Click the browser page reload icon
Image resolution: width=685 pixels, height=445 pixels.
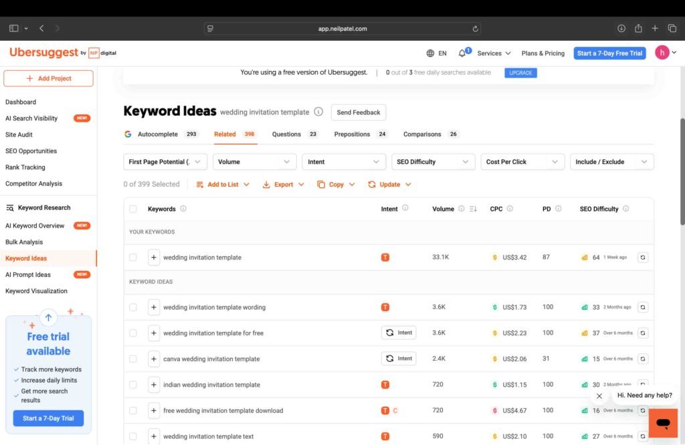pyautogui.click(x=475, y=29)
